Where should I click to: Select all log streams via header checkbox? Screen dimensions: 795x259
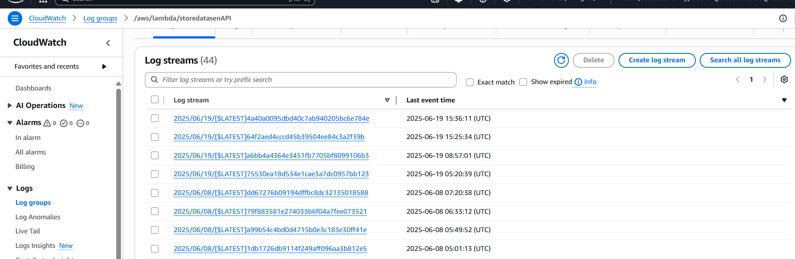[155, 100]
